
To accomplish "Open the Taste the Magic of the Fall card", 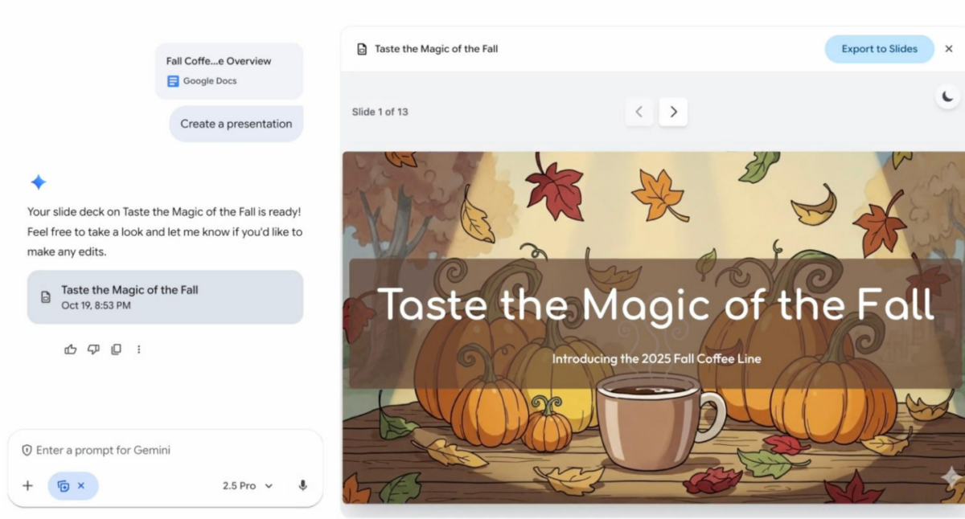I will point(165,296).
